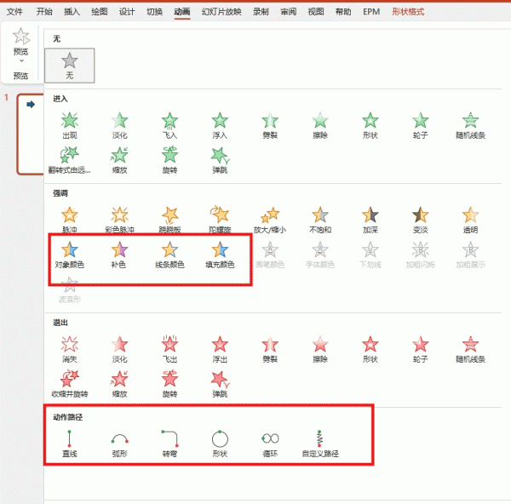The width and height of the screenshot is (511, 504).
Task: Switch to the EPM ribbon tab
Action: coord(371,12)
